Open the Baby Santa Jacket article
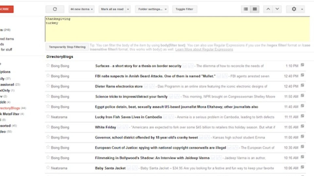Viewport: 314px width, 176px height. [x=110, y=168]
